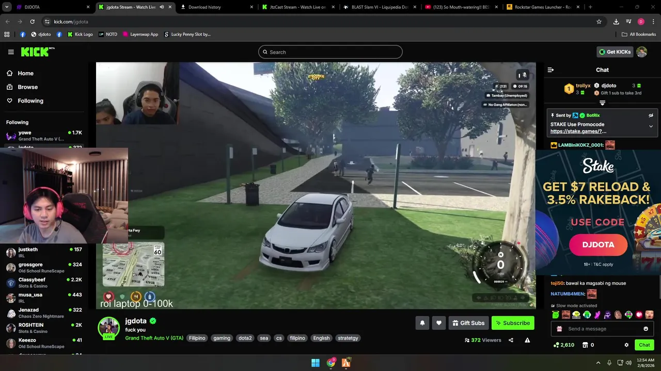Select the dota2 tag

pos(245,338)
